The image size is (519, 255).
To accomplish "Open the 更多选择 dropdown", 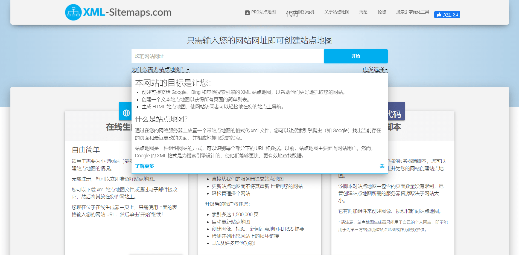I will (x=375, y=70).
